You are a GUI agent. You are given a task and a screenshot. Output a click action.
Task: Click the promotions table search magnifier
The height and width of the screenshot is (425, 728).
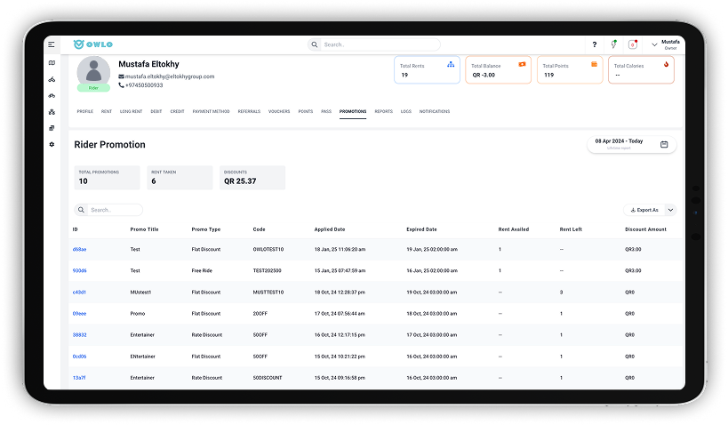tap(81, 210)
